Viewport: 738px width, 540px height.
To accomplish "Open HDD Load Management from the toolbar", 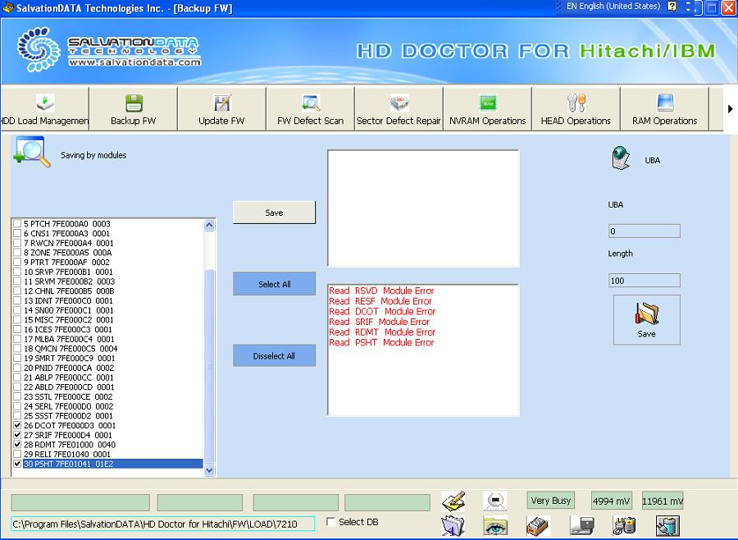I will pyautogui.click(x=45, y=109).
